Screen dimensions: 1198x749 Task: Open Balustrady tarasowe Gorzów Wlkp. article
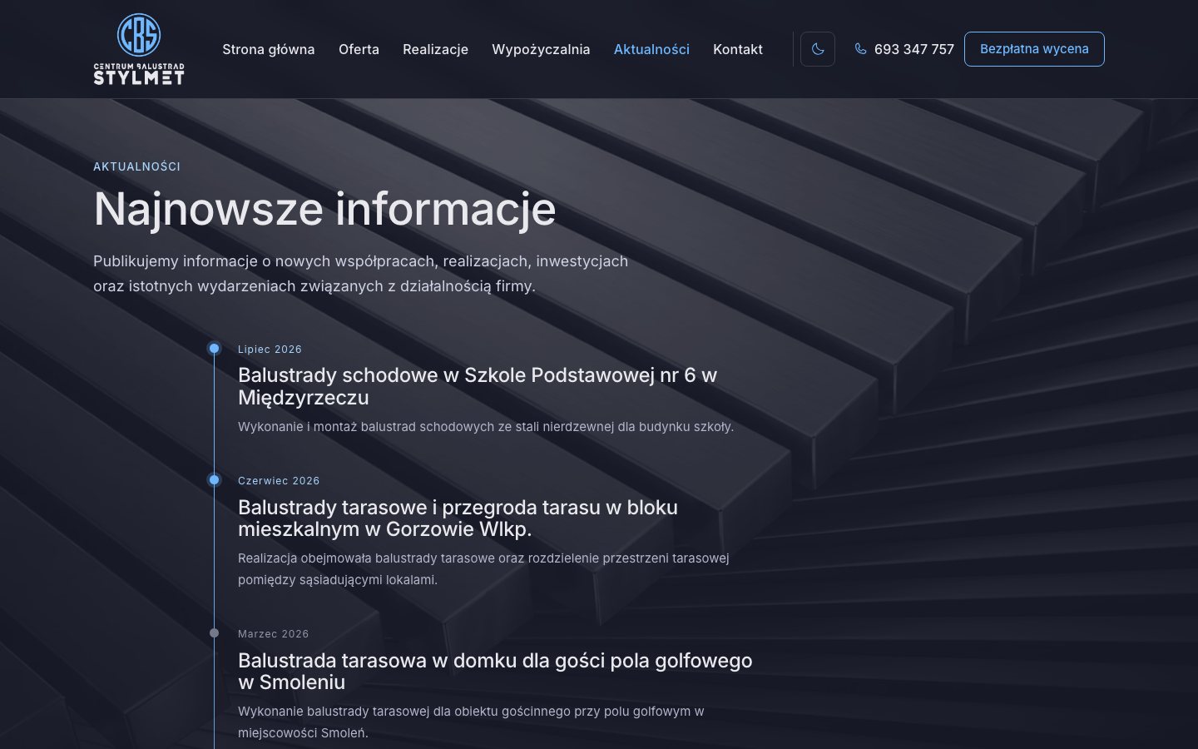(458, 518)
